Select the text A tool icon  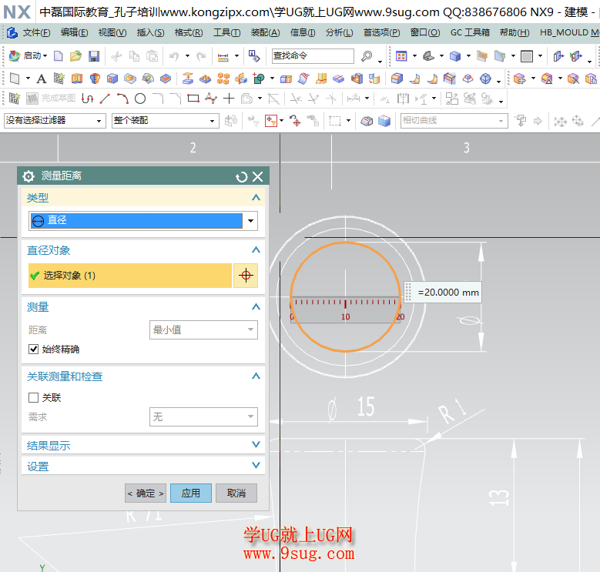(41, 79)
